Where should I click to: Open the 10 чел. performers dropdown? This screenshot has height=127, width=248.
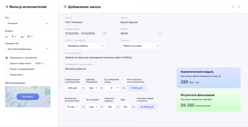(73, 107)
